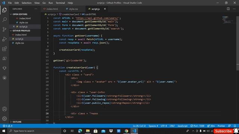The height and width of the screenshot is (134, 239).
Task: Open the Edit menu
Action: pos(16,3)
